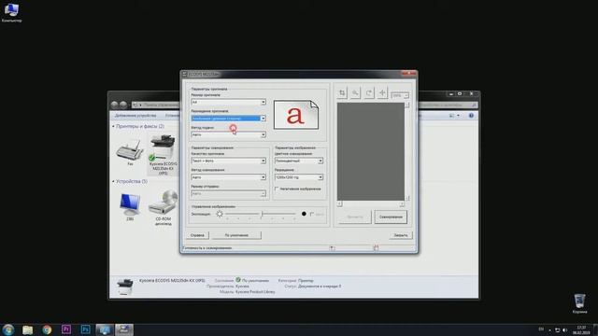
Task: Click the Scan button
Action: coord(391,217)
